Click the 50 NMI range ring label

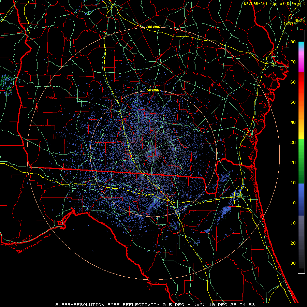point(153,90)
